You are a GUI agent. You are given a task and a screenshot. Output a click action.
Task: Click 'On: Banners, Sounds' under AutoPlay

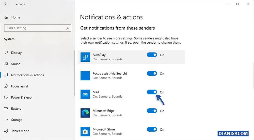107,59
